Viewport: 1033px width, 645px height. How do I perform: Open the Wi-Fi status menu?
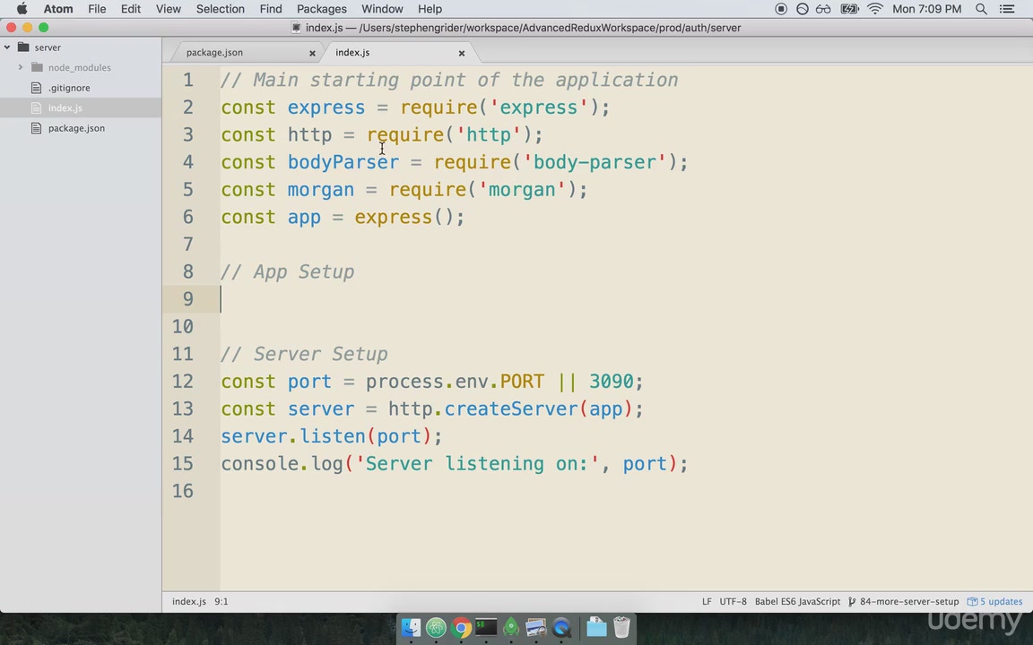pos(875,9)
